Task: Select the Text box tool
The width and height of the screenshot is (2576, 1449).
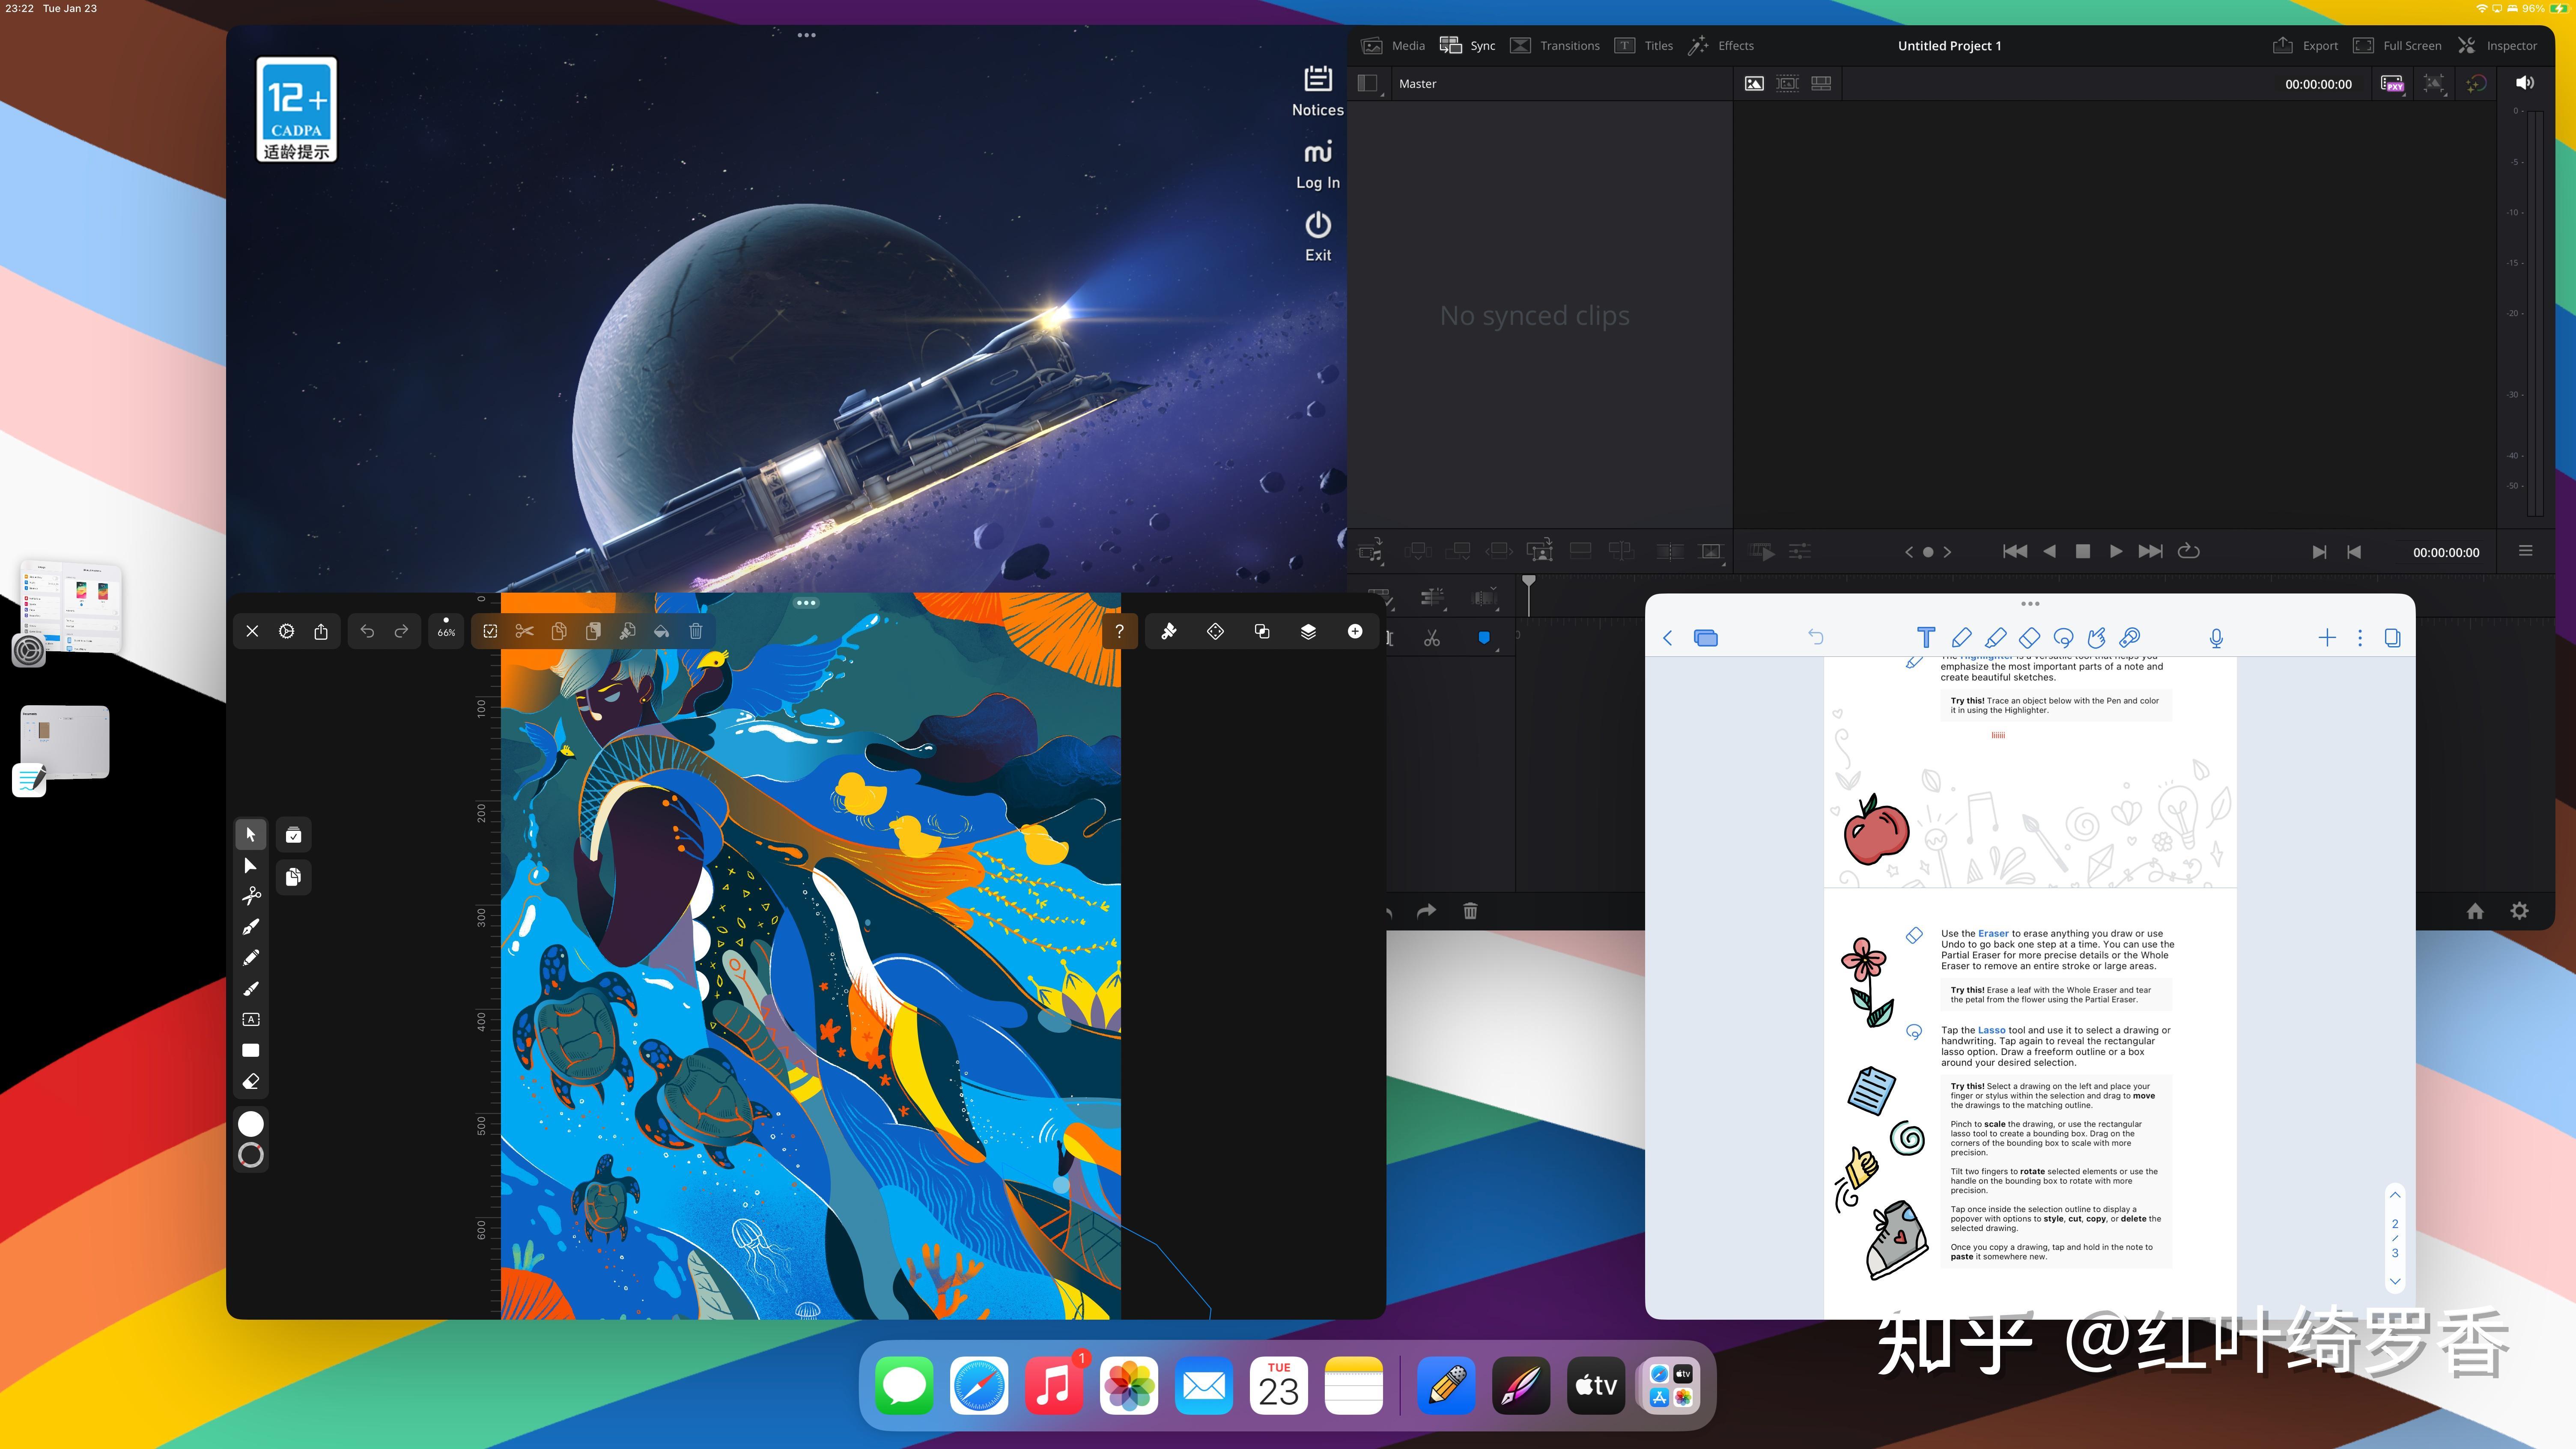Action: 251,1020
